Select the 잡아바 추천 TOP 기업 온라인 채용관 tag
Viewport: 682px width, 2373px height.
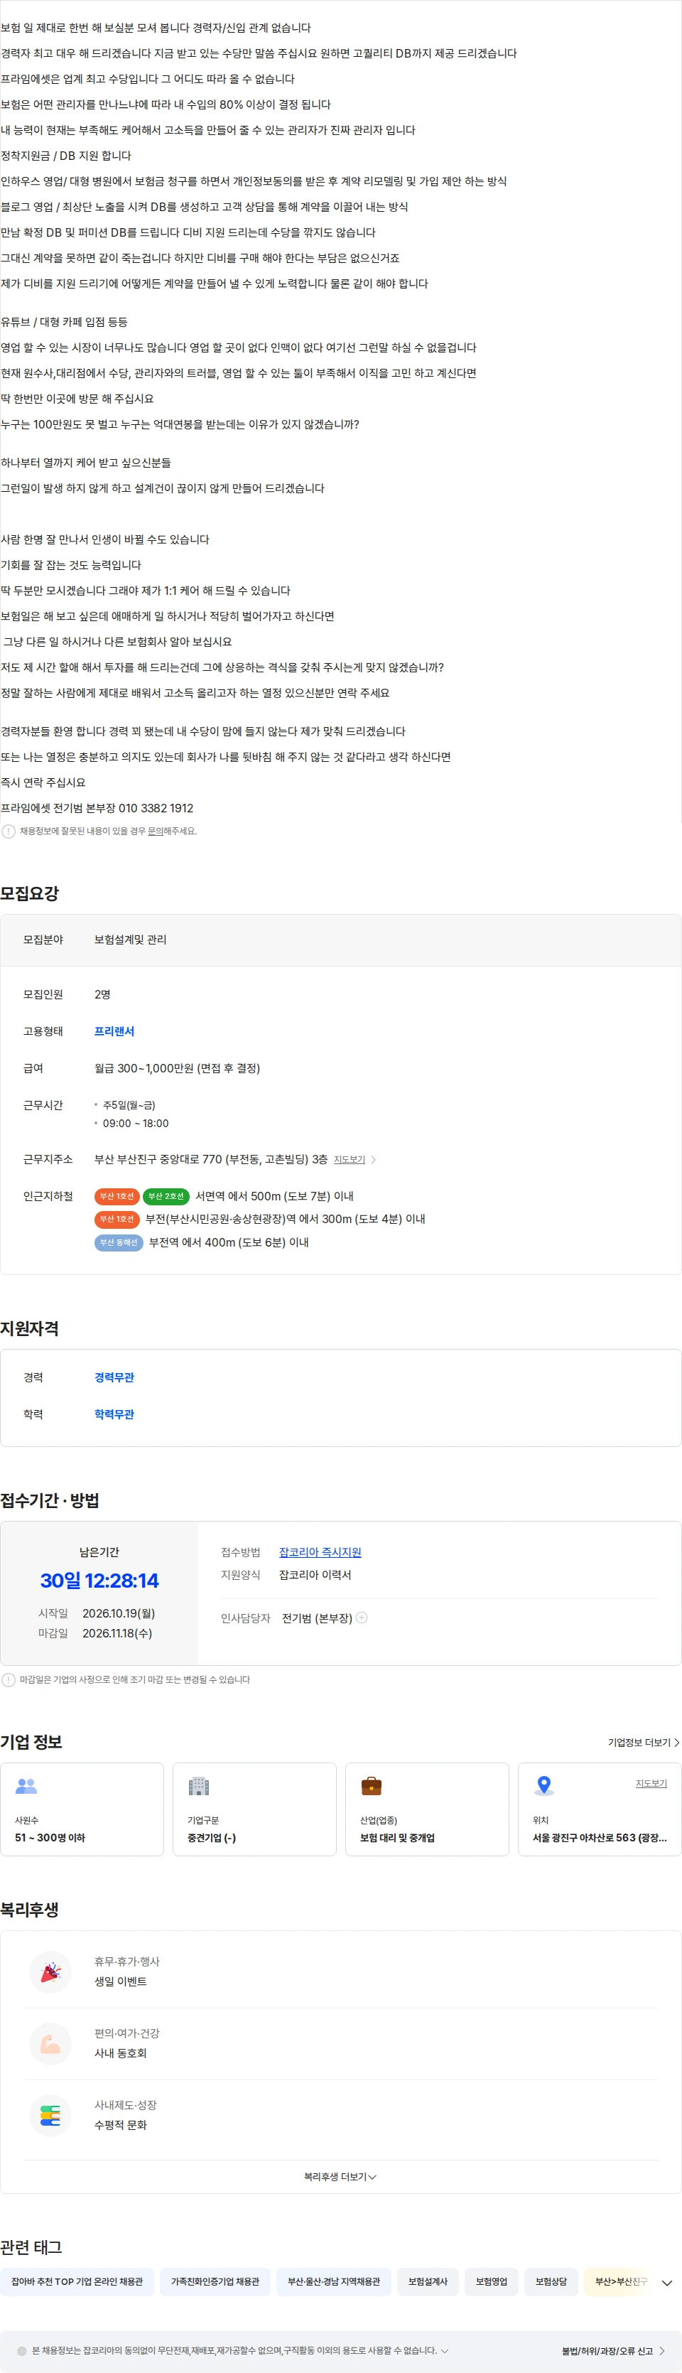77,2282
